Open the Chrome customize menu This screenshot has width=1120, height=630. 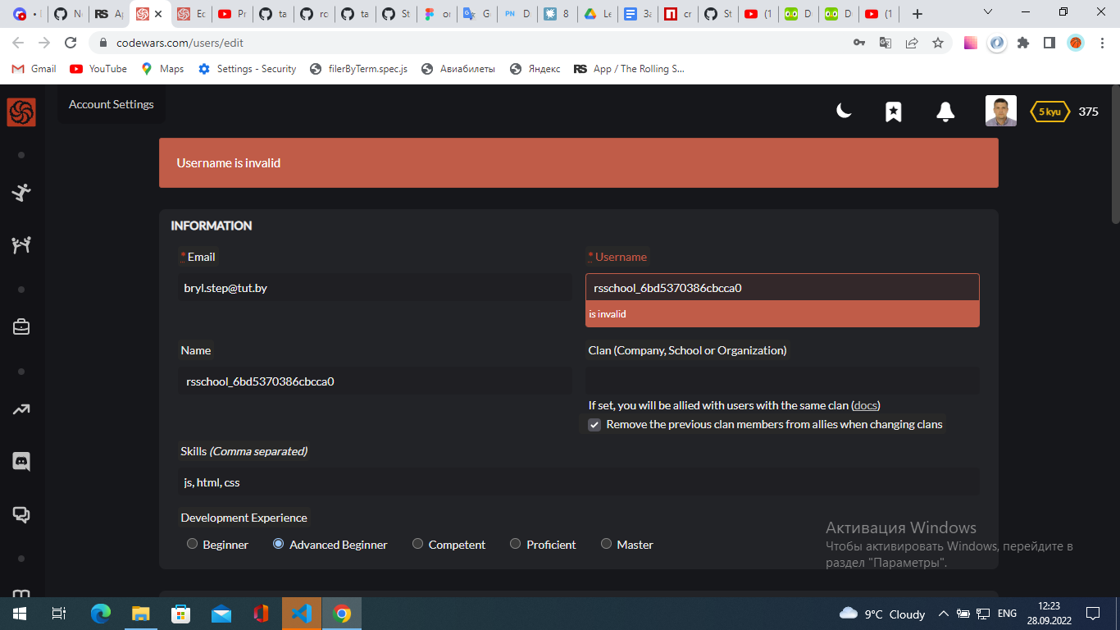tap(1101, 43)
